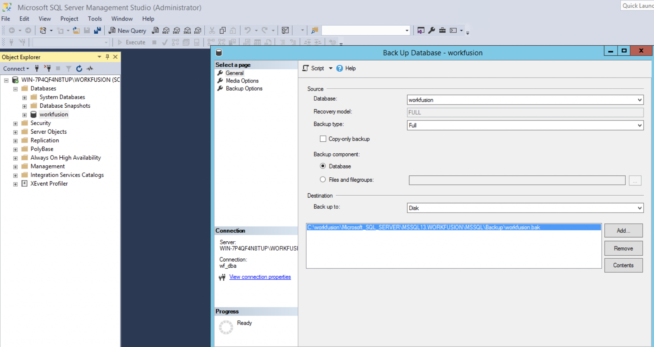Close the Object Explorer panel
The image size is (654, 347).
[115, 57]
